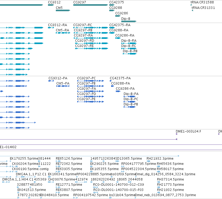Click the CG9286-PA protein label
Screen dimensions: 222x199
coord(125,89)
